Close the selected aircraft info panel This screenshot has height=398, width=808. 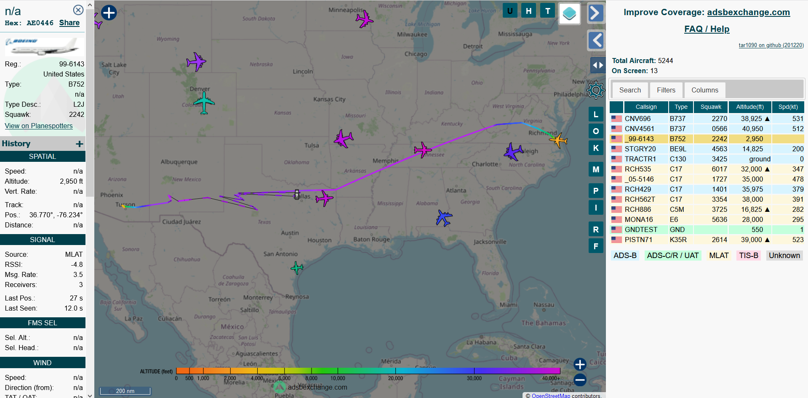[x=78, y=10]
